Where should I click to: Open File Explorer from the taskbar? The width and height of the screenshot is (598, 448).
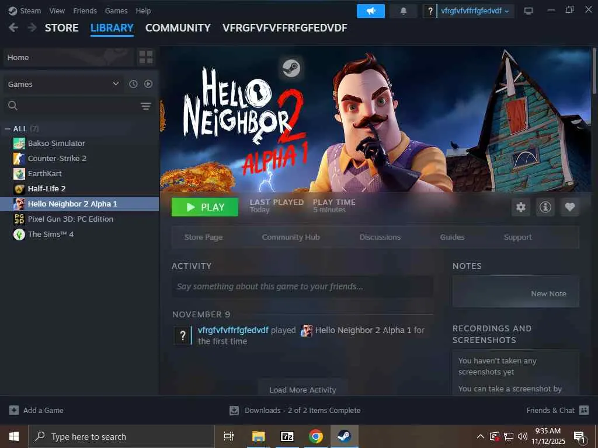tap(258, 436)
